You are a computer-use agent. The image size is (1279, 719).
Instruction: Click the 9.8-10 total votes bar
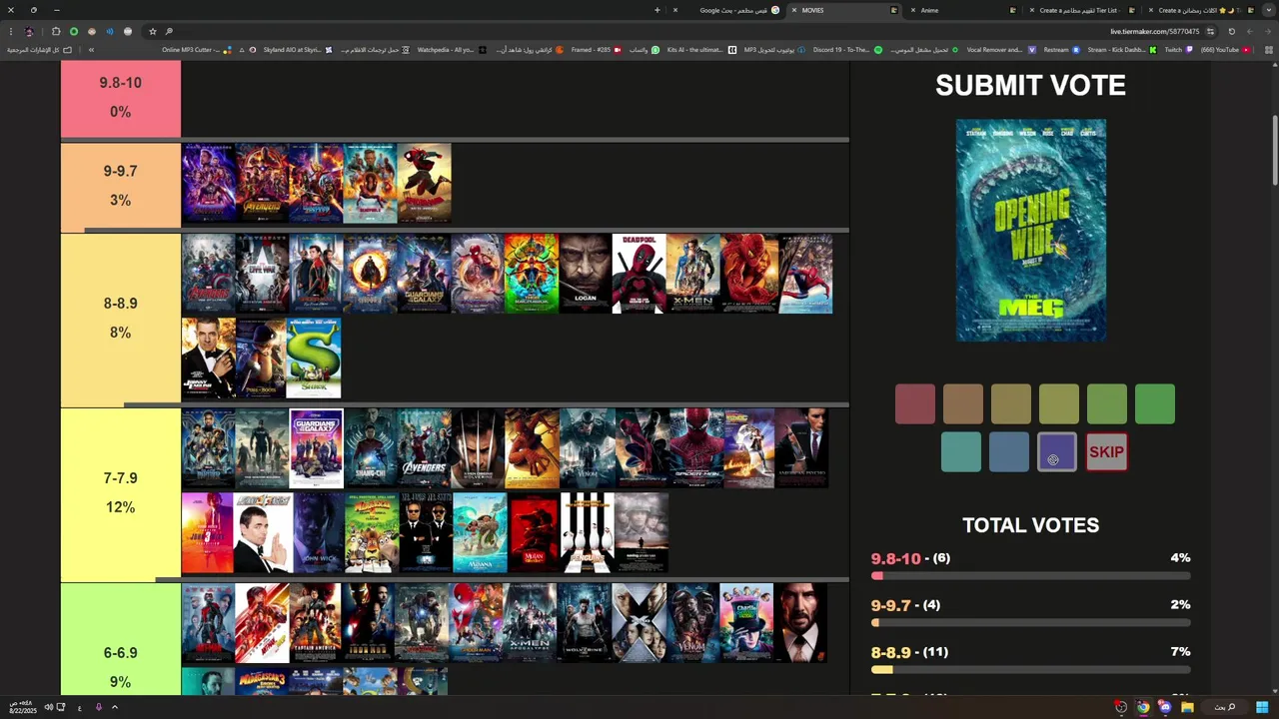click(1031, 576)
